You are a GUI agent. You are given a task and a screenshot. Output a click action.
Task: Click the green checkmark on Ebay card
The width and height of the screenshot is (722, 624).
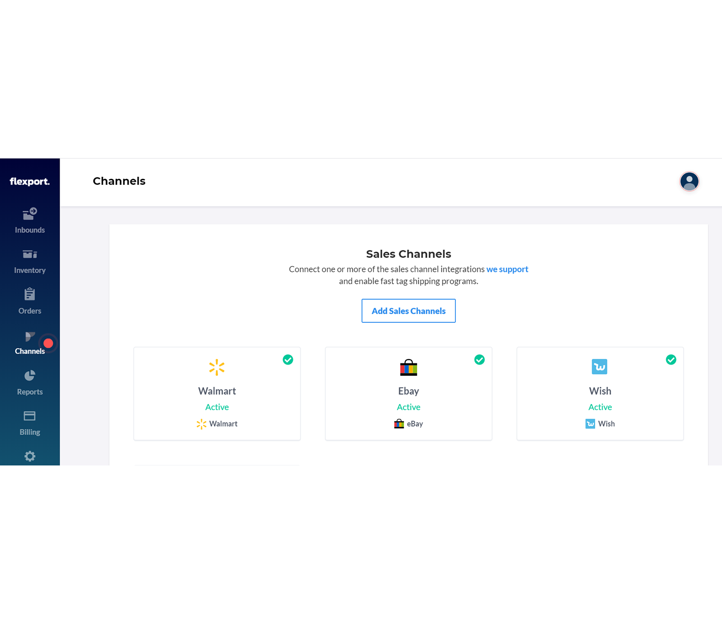point(479,360)
